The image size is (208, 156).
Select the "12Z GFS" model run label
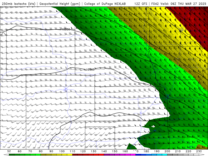pos(141,4)
